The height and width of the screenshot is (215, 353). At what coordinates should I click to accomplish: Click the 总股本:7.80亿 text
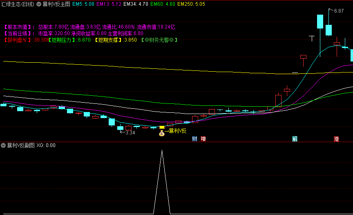coord(54,27)
